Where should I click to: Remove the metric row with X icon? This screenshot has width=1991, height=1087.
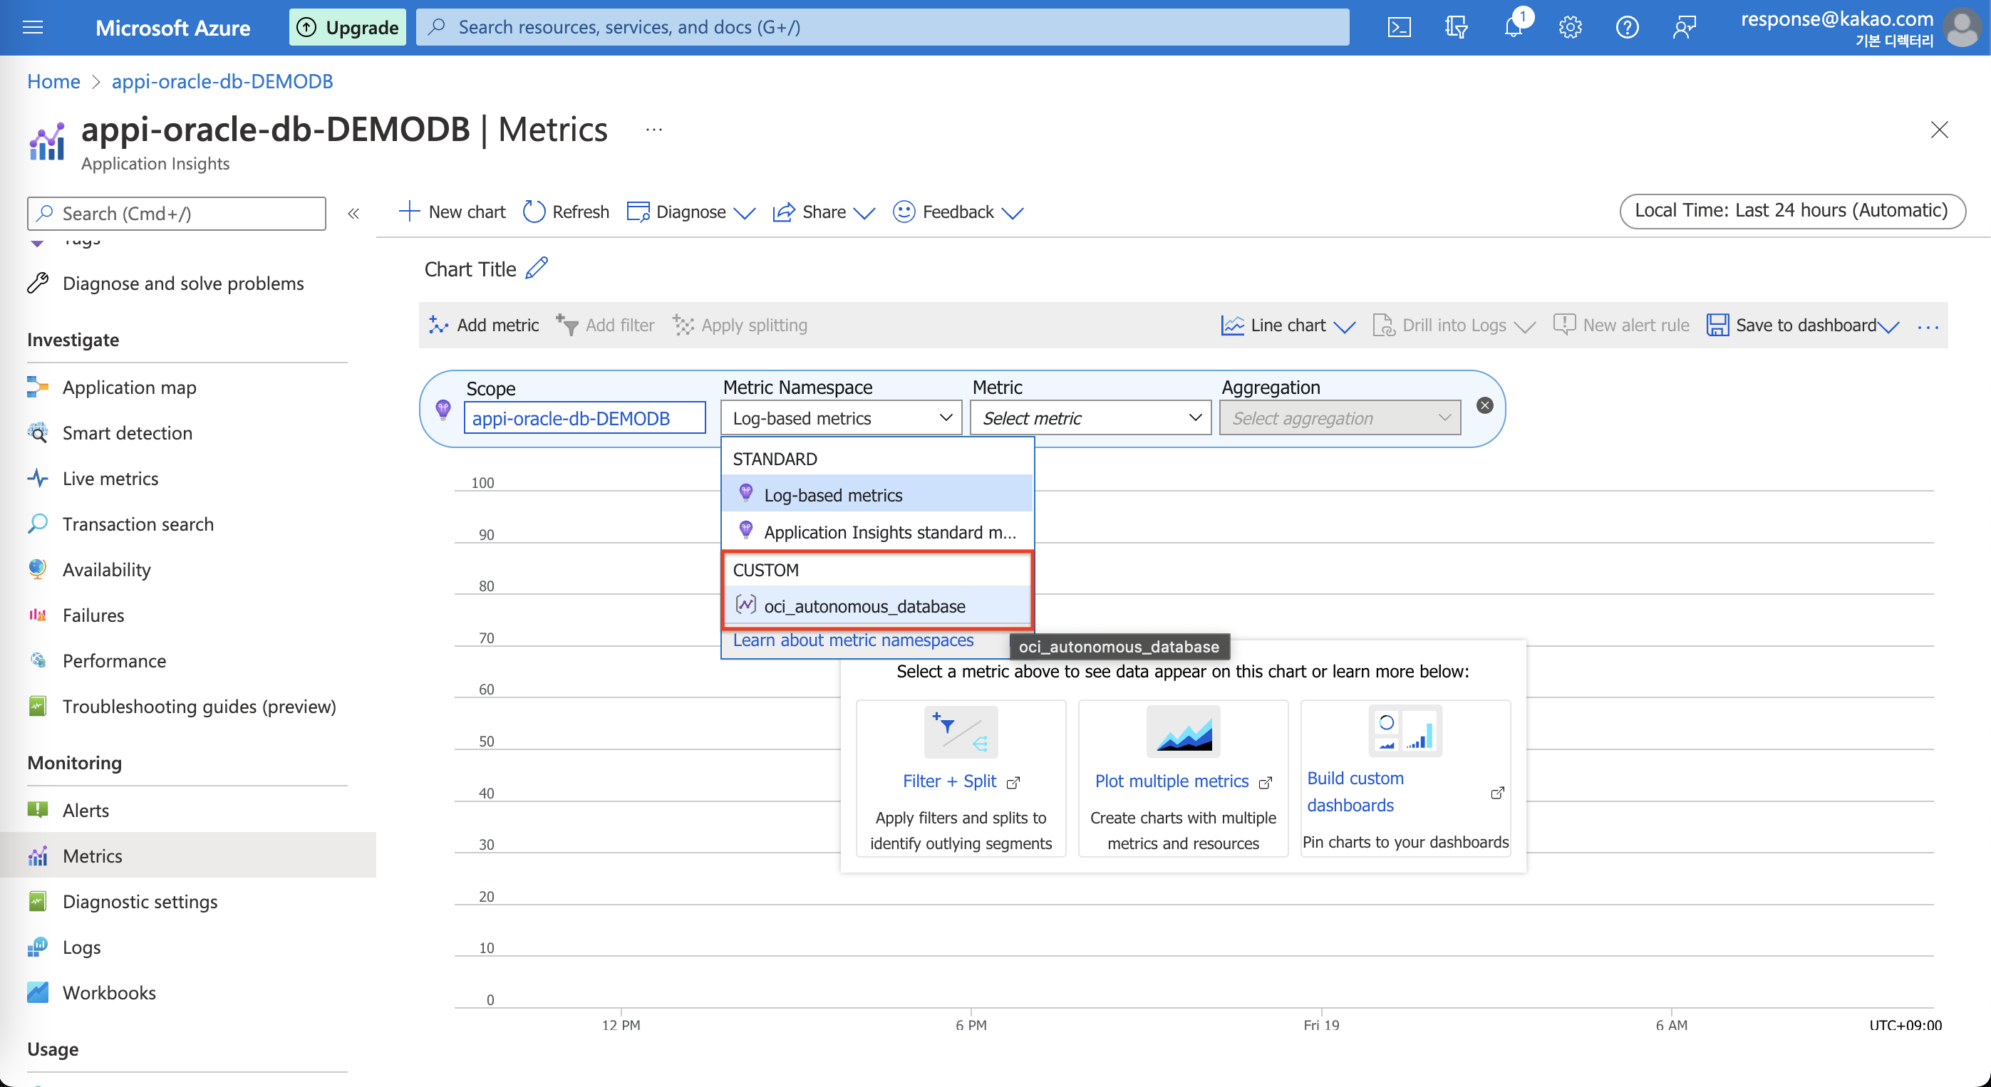tap(1485, 405)
